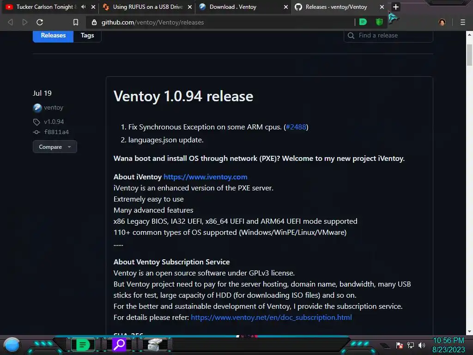The image size is (473, 355).
Task: Go forward using the browser forward arrow
Action: tap(25, 22)
